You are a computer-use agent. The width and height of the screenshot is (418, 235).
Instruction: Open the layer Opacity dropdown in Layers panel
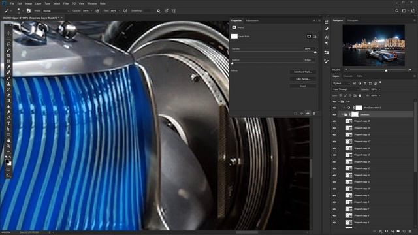(x=379, y=89)
